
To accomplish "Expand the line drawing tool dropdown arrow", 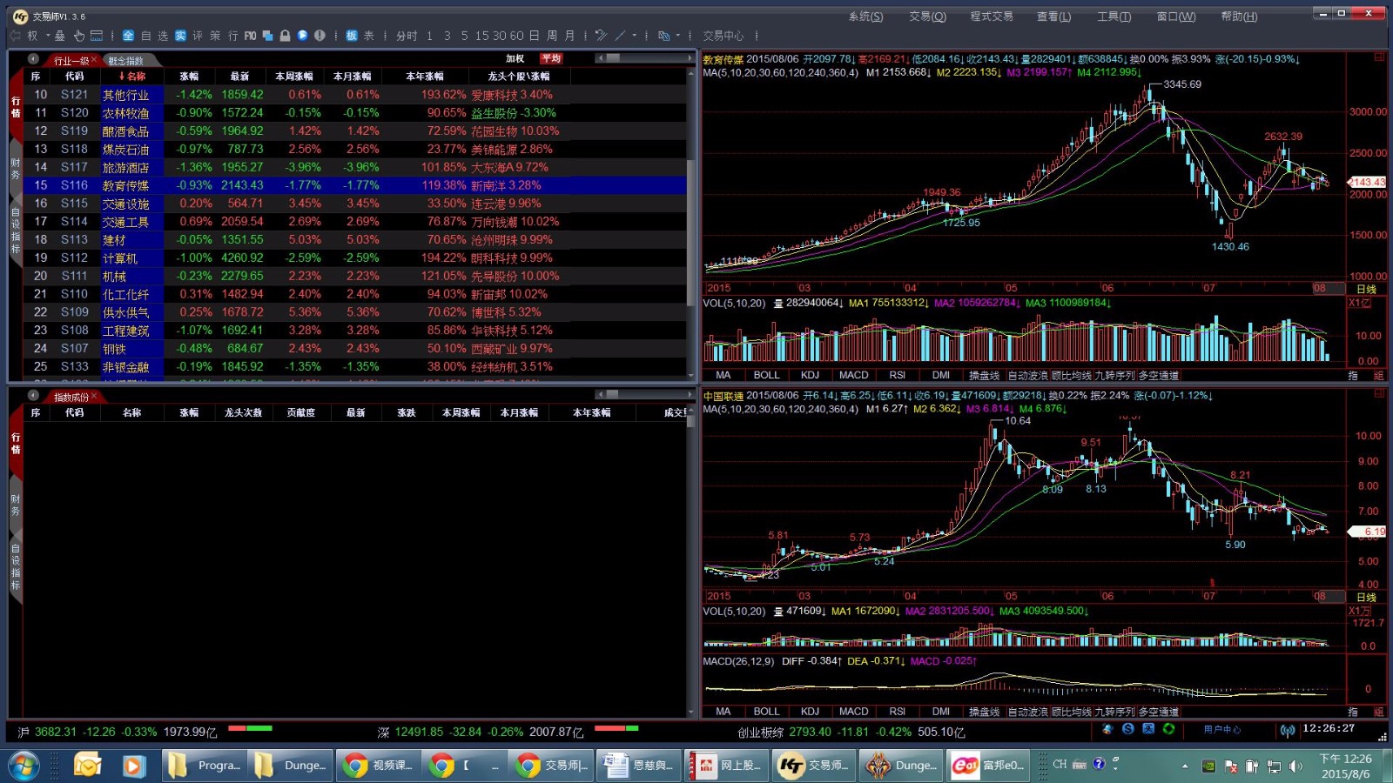I will 634,36.
